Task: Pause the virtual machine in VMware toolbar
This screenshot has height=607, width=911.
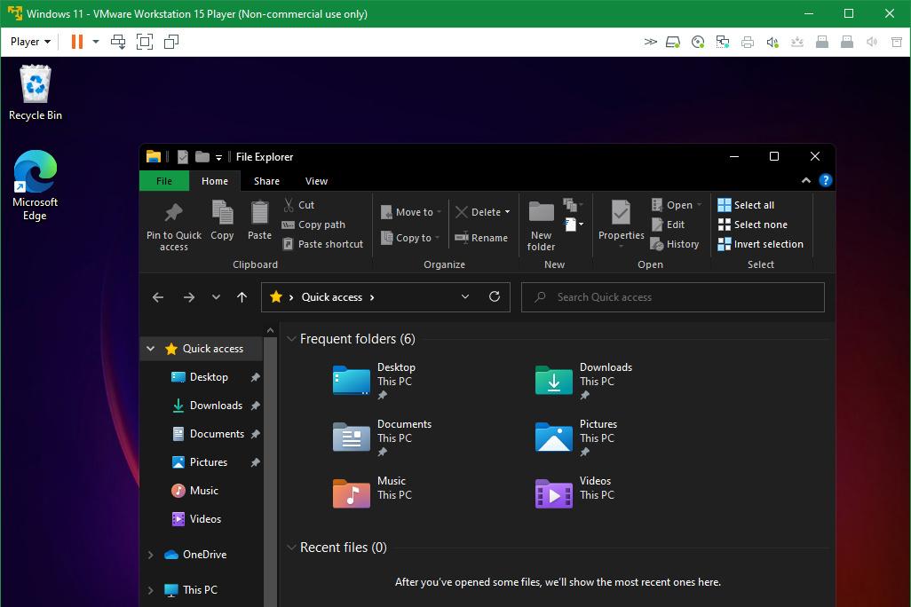Action: 76,42
